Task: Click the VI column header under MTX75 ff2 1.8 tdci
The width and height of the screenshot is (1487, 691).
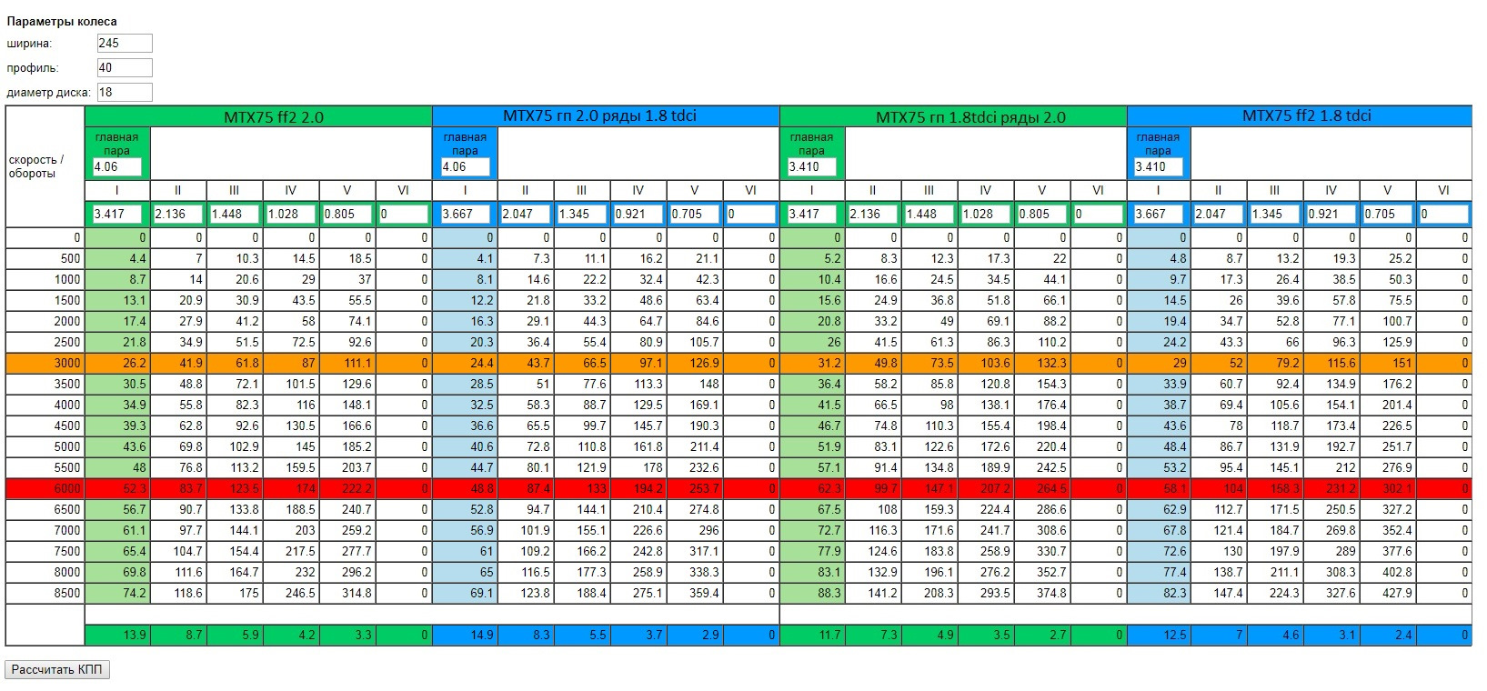Action: [1444, 190]
